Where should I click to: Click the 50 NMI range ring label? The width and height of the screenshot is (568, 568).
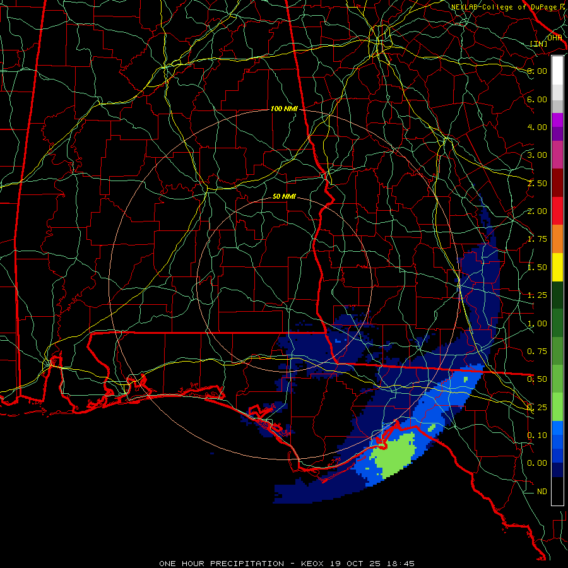click(284, 196)
